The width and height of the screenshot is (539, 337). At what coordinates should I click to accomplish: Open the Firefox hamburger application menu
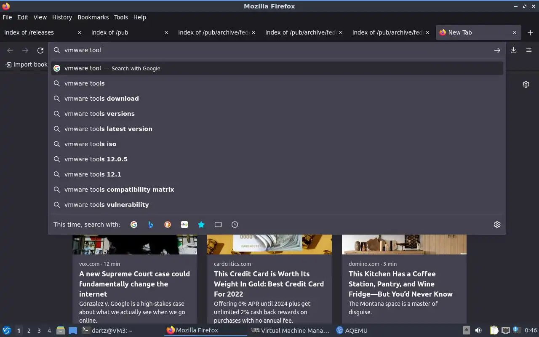click(x=529, y=50)
